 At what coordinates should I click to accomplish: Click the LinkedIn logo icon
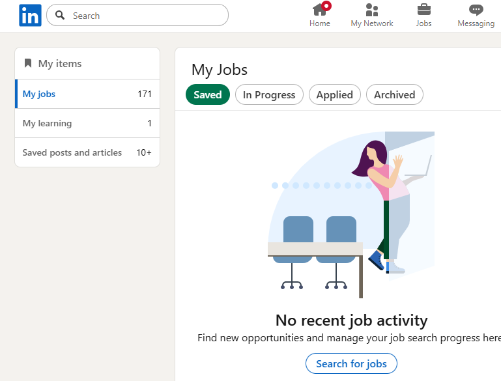(x=30, y=16)
